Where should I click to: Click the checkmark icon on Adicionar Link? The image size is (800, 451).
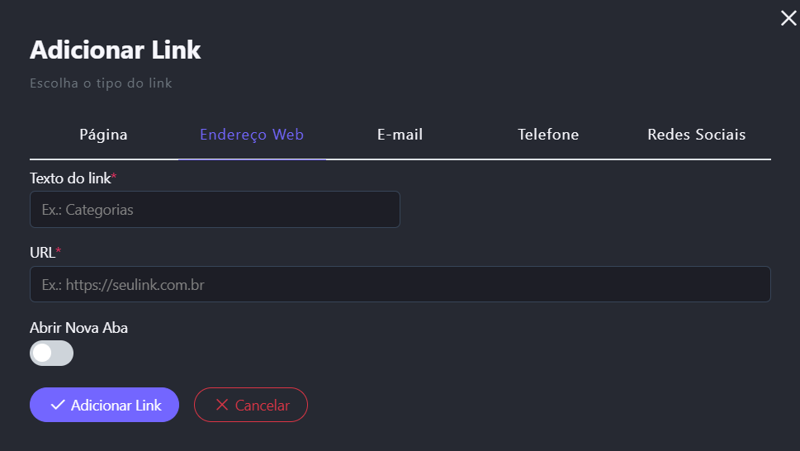coord(58,405)
